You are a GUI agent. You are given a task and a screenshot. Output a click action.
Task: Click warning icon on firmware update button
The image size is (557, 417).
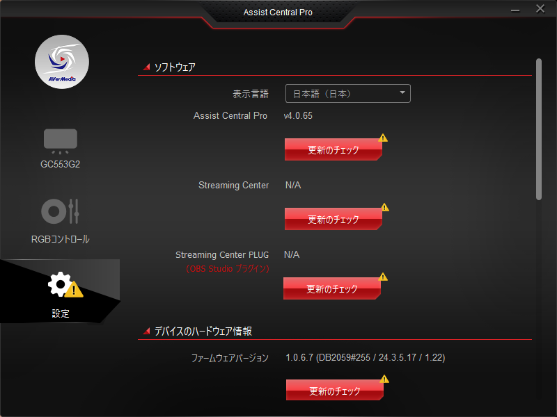click(384, 379)
